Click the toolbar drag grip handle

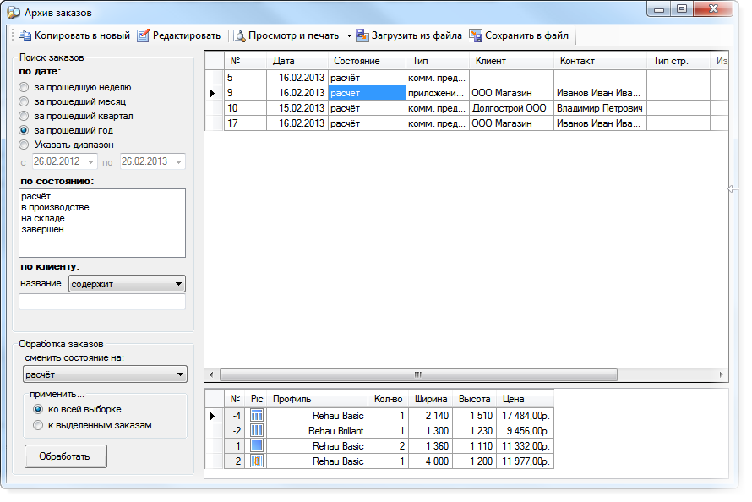click(14, 35)
